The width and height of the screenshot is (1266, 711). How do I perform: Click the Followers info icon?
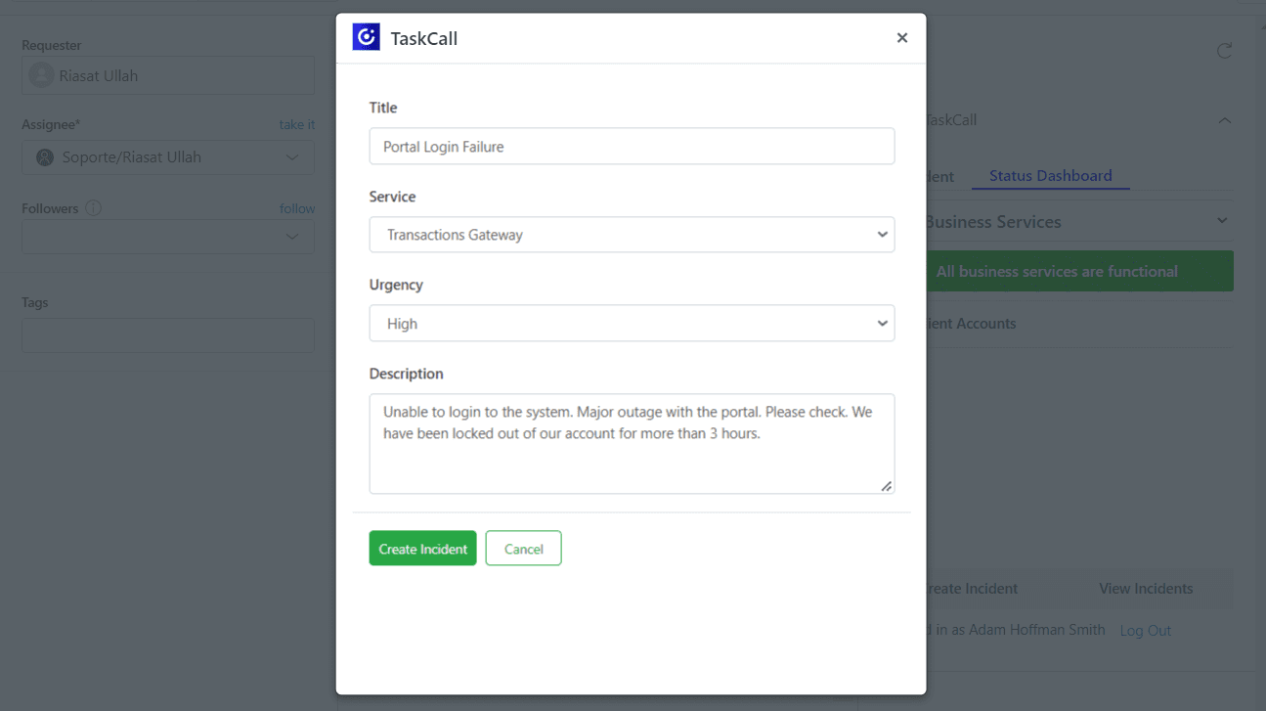pyautogui.click(x=94, y=208)
